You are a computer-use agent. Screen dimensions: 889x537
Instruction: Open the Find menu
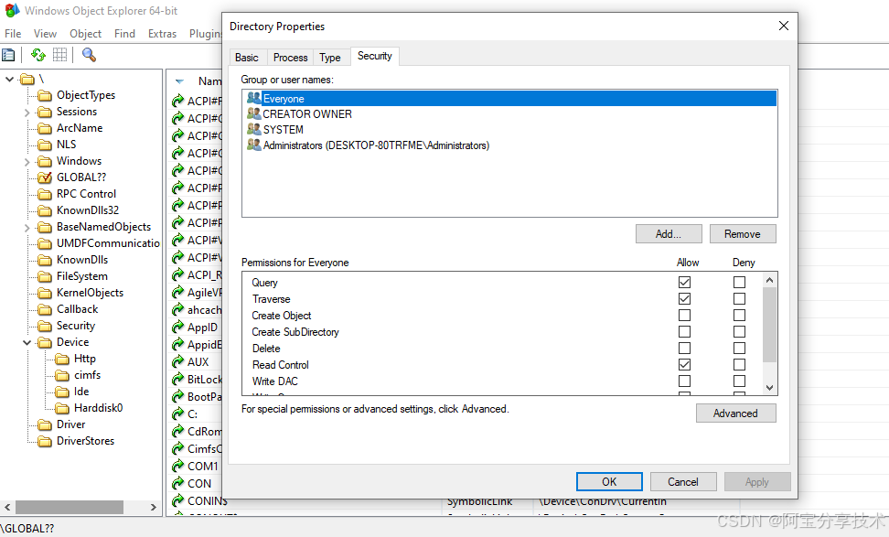click(x=124, y=34)
